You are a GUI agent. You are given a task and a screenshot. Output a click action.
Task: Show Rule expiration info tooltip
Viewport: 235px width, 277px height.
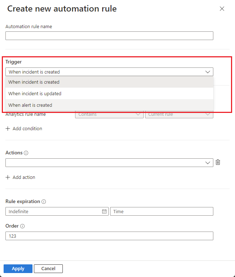44,202
